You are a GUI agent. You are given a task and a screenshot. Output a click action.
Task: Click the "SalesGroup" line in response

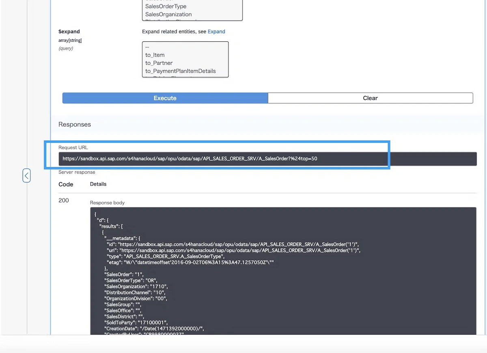click(x=124, y=305)
